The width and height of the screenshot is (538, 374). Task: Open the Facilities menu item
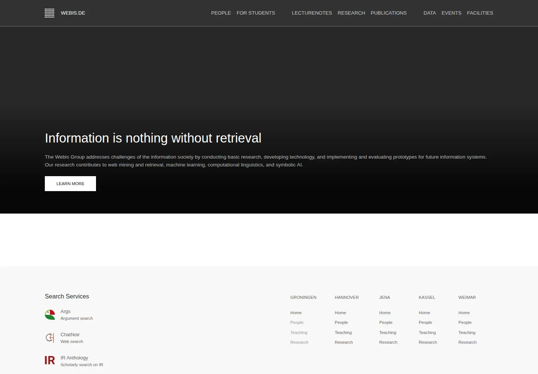[480, 13]
